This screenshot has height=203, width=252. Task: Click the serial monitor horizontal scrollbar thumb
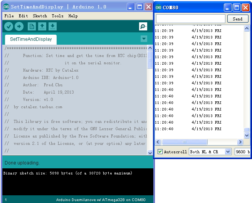click(184, 142)
